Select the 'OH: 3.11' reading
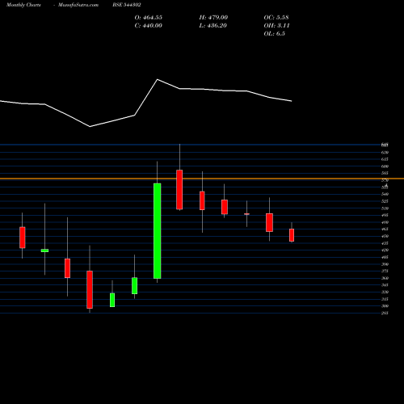 (276, 26)
